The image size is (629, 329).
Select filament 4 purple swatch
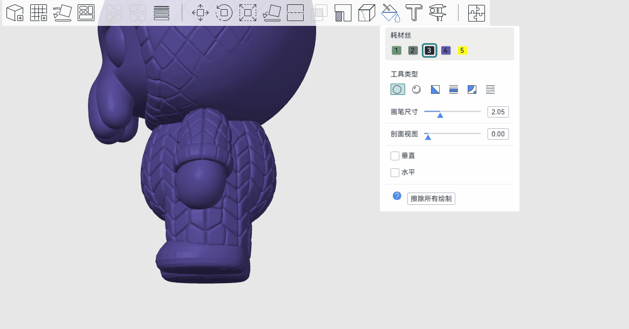(x=446, y=51)
